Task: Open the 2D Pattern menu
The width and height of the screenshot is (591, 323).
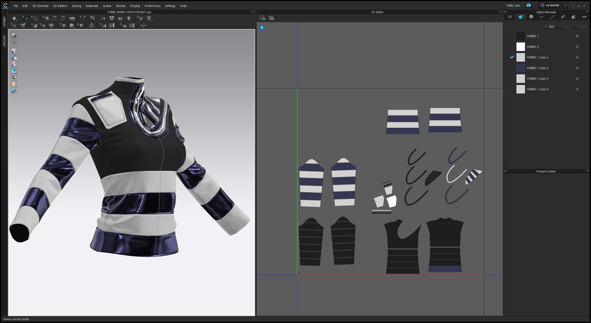Action: pyautogui.click(x=60, y=6)
